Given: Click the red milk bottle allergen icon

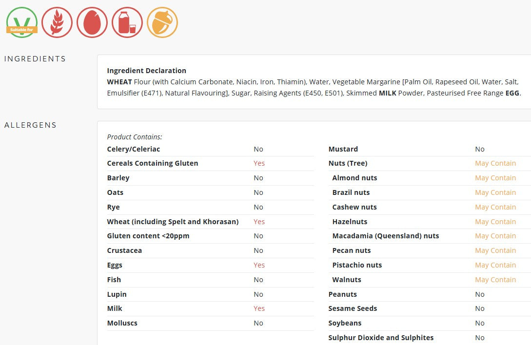Looking at the screenshot, I should point(127,22).
